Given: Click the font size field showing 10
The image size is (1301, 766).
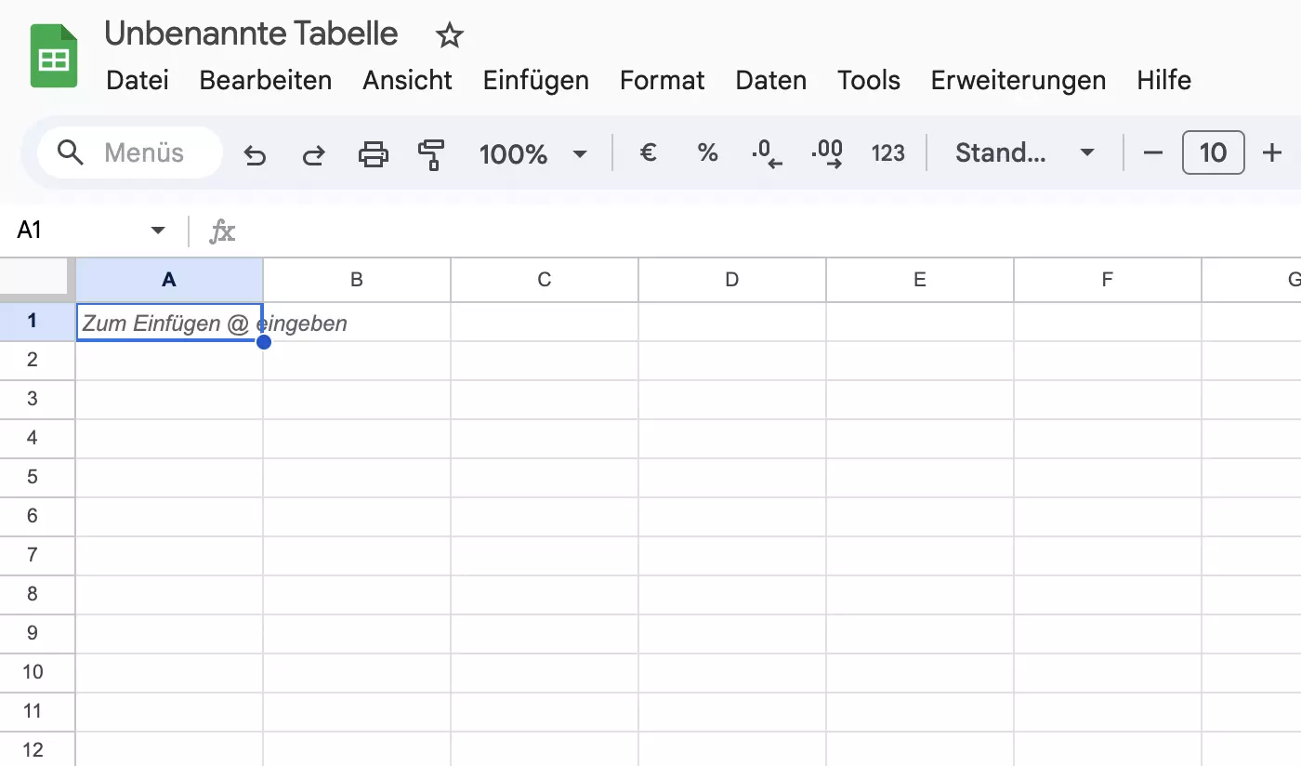Looking at the screenshot, I should pos(1213,152).
